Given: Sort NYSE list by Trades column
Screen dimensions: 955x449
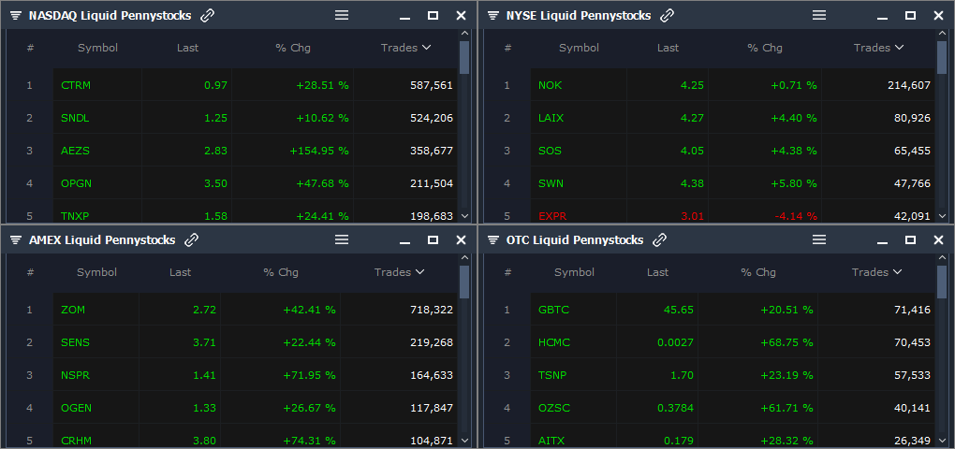Looking at the screenshot, I should coord(878,48).
